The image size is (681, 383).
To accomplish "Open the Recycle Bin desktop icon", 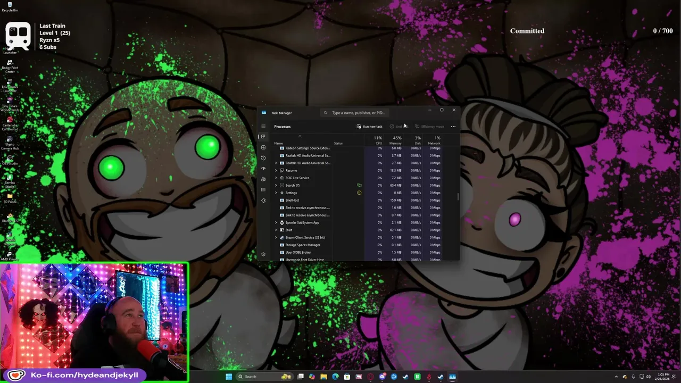I will 10,6.
